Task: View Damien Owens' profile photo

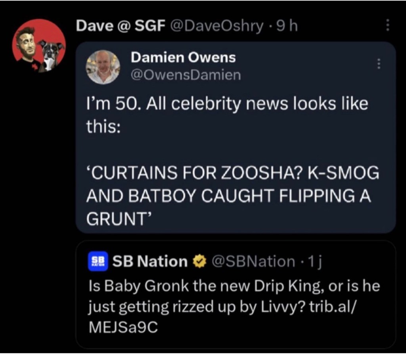Action: [103, 67]
